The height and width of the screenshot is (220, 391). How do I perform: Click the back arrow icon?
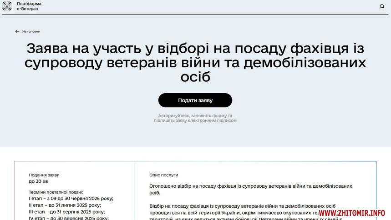[x=17, y=31]
